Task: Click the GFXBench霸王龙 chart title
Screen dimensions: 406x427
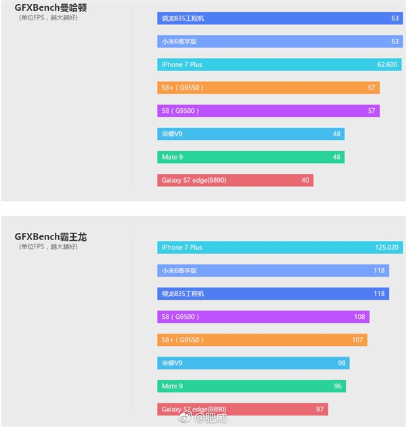Action: 51,237
